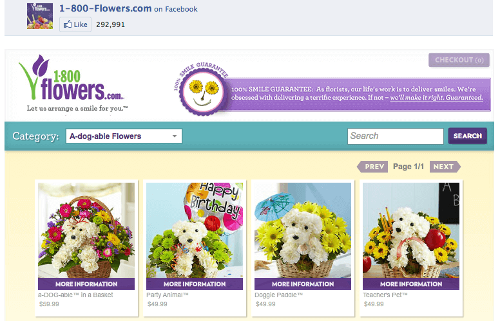Click the $49.99 price under Party Animal
Viewport: 500px width, 321px height.
tap(157, 304)
